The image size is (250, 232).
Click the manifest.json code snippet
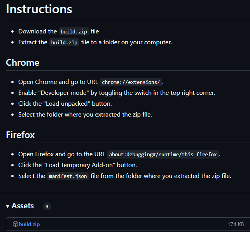coord(68,176)
